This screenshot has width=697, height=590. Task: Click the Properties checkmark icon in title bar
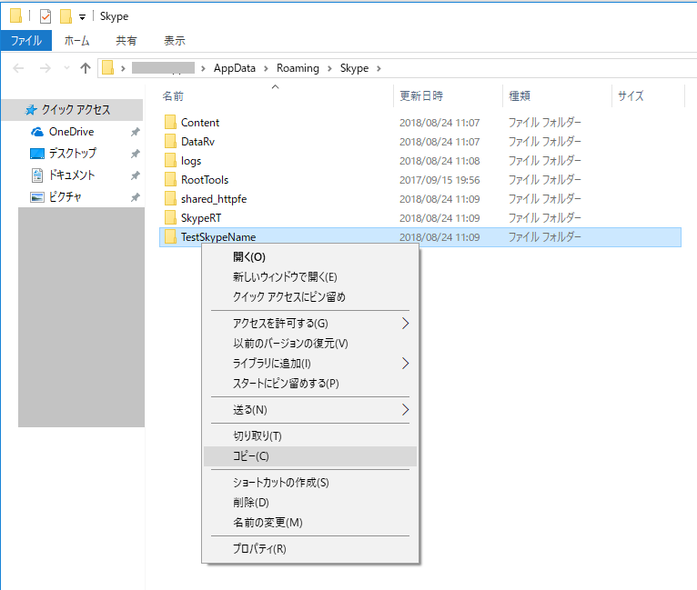(x=45, y=16)
